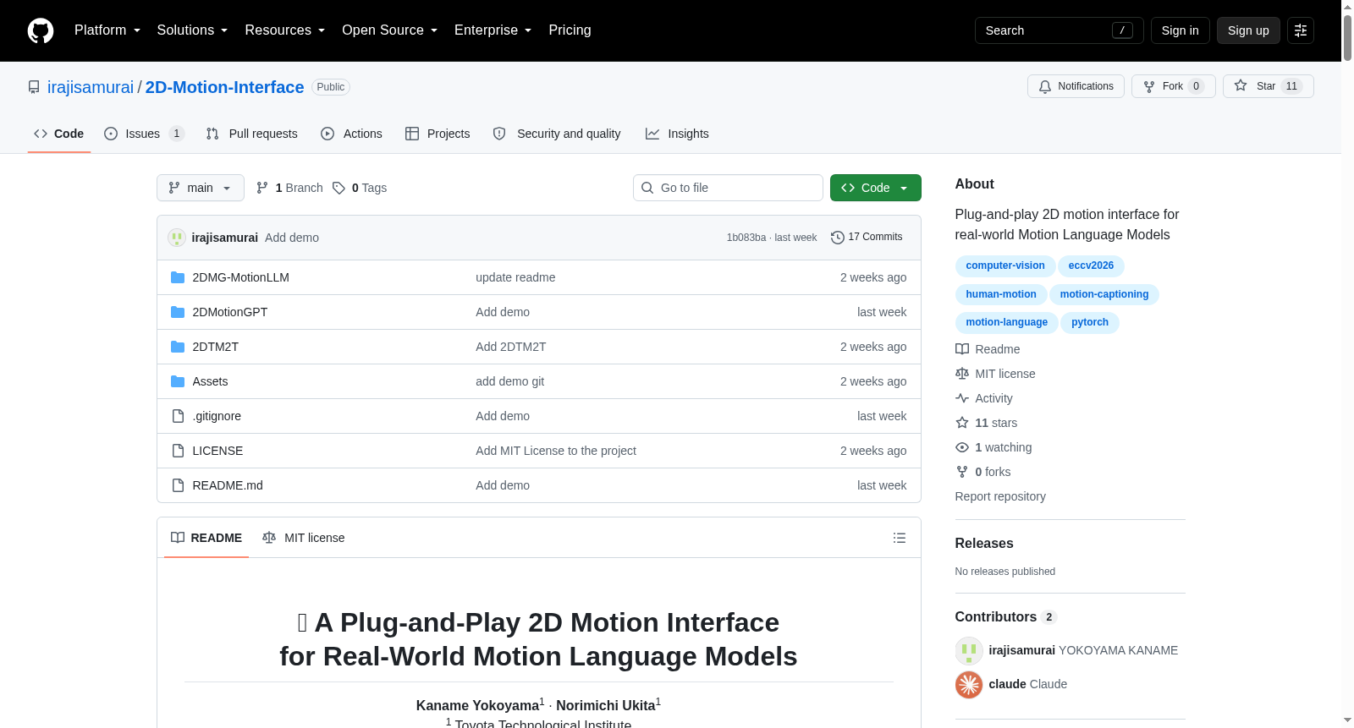Open the Actions tab
Screen dimensions: 1354x728
352,134
